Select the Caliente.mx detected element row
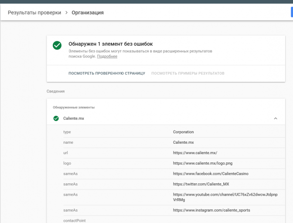Screen dimensions: 293x223 click(166, 118)
